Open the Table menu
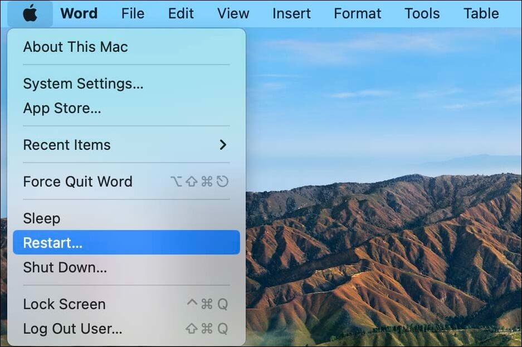 (x=481, y=13)
